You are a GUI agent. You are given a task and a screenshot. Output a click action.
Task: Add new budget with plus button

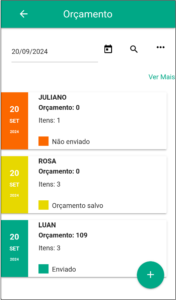151,275
